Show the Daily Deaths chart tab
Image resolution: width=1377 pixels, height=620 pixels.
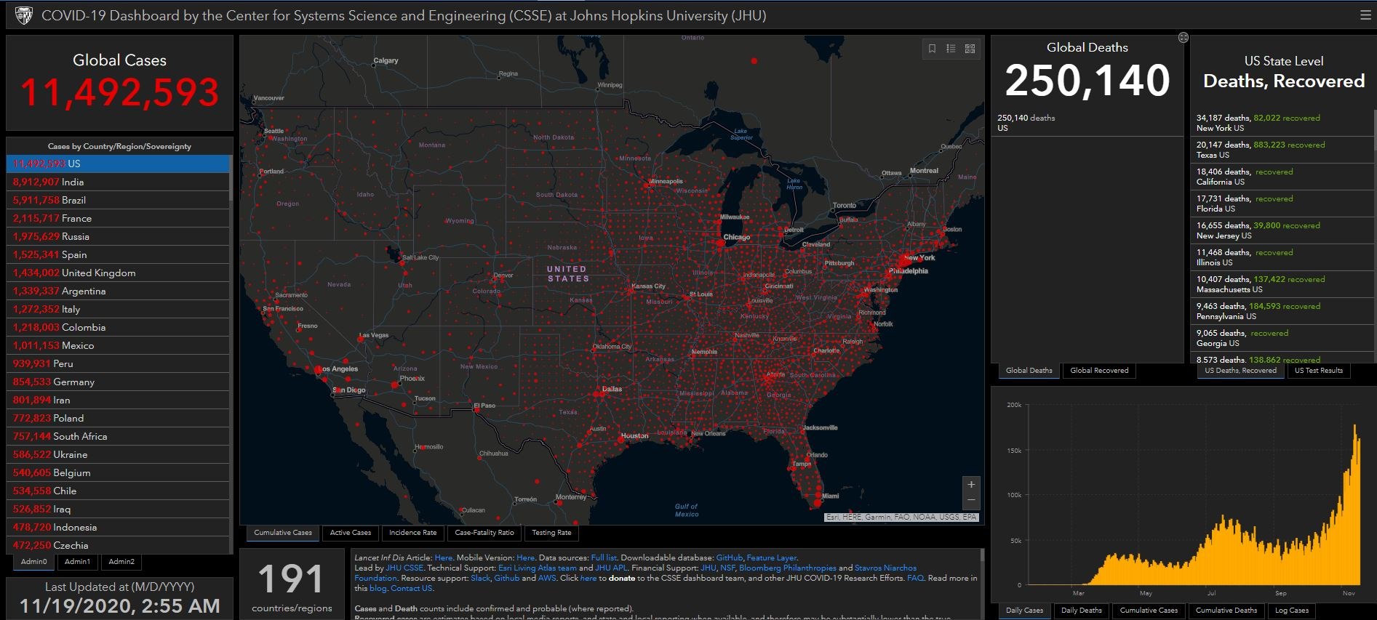1082,611
